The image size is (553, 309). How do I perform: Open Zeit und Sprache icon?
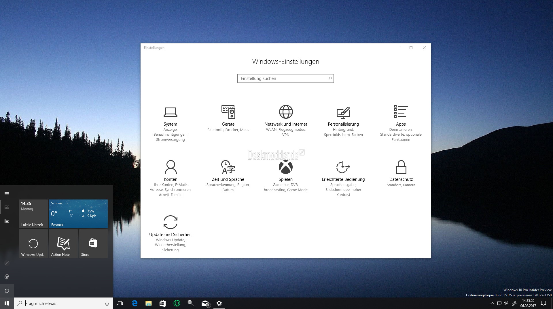[x=228, y=167]
